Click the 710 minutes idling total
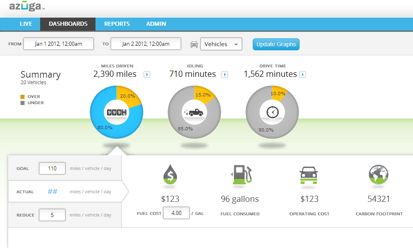This screenshot has width=413, height=248. click(193, 74)
